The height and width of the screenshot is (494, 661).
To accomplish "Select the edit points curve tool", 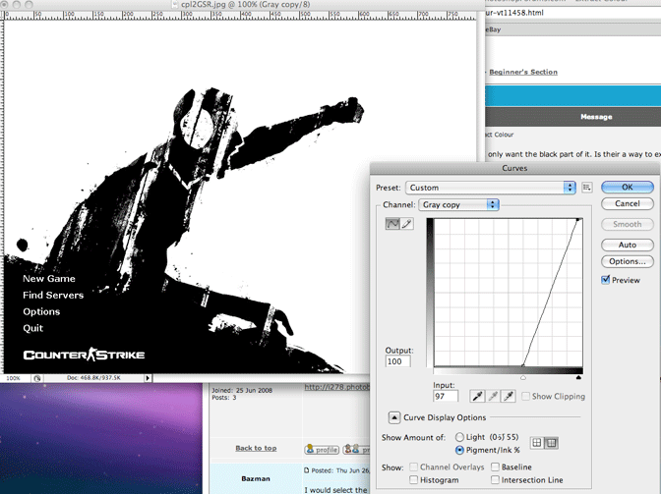I will click(392, 224).
